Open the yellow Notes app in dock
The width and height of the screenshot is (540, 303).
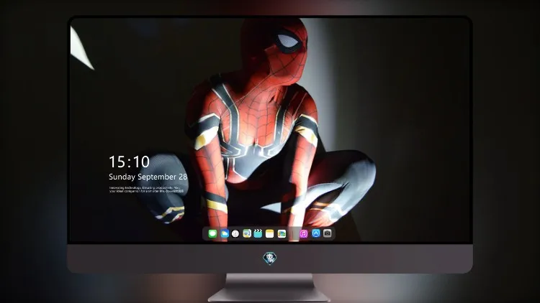pos(270,233)
